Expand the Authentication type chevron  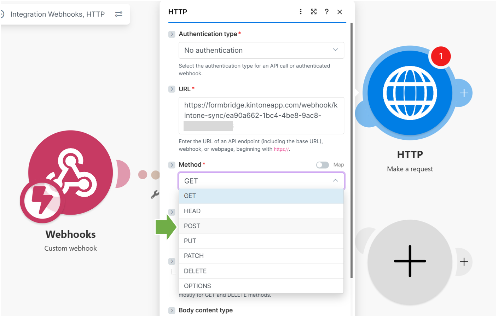point(172,34)
